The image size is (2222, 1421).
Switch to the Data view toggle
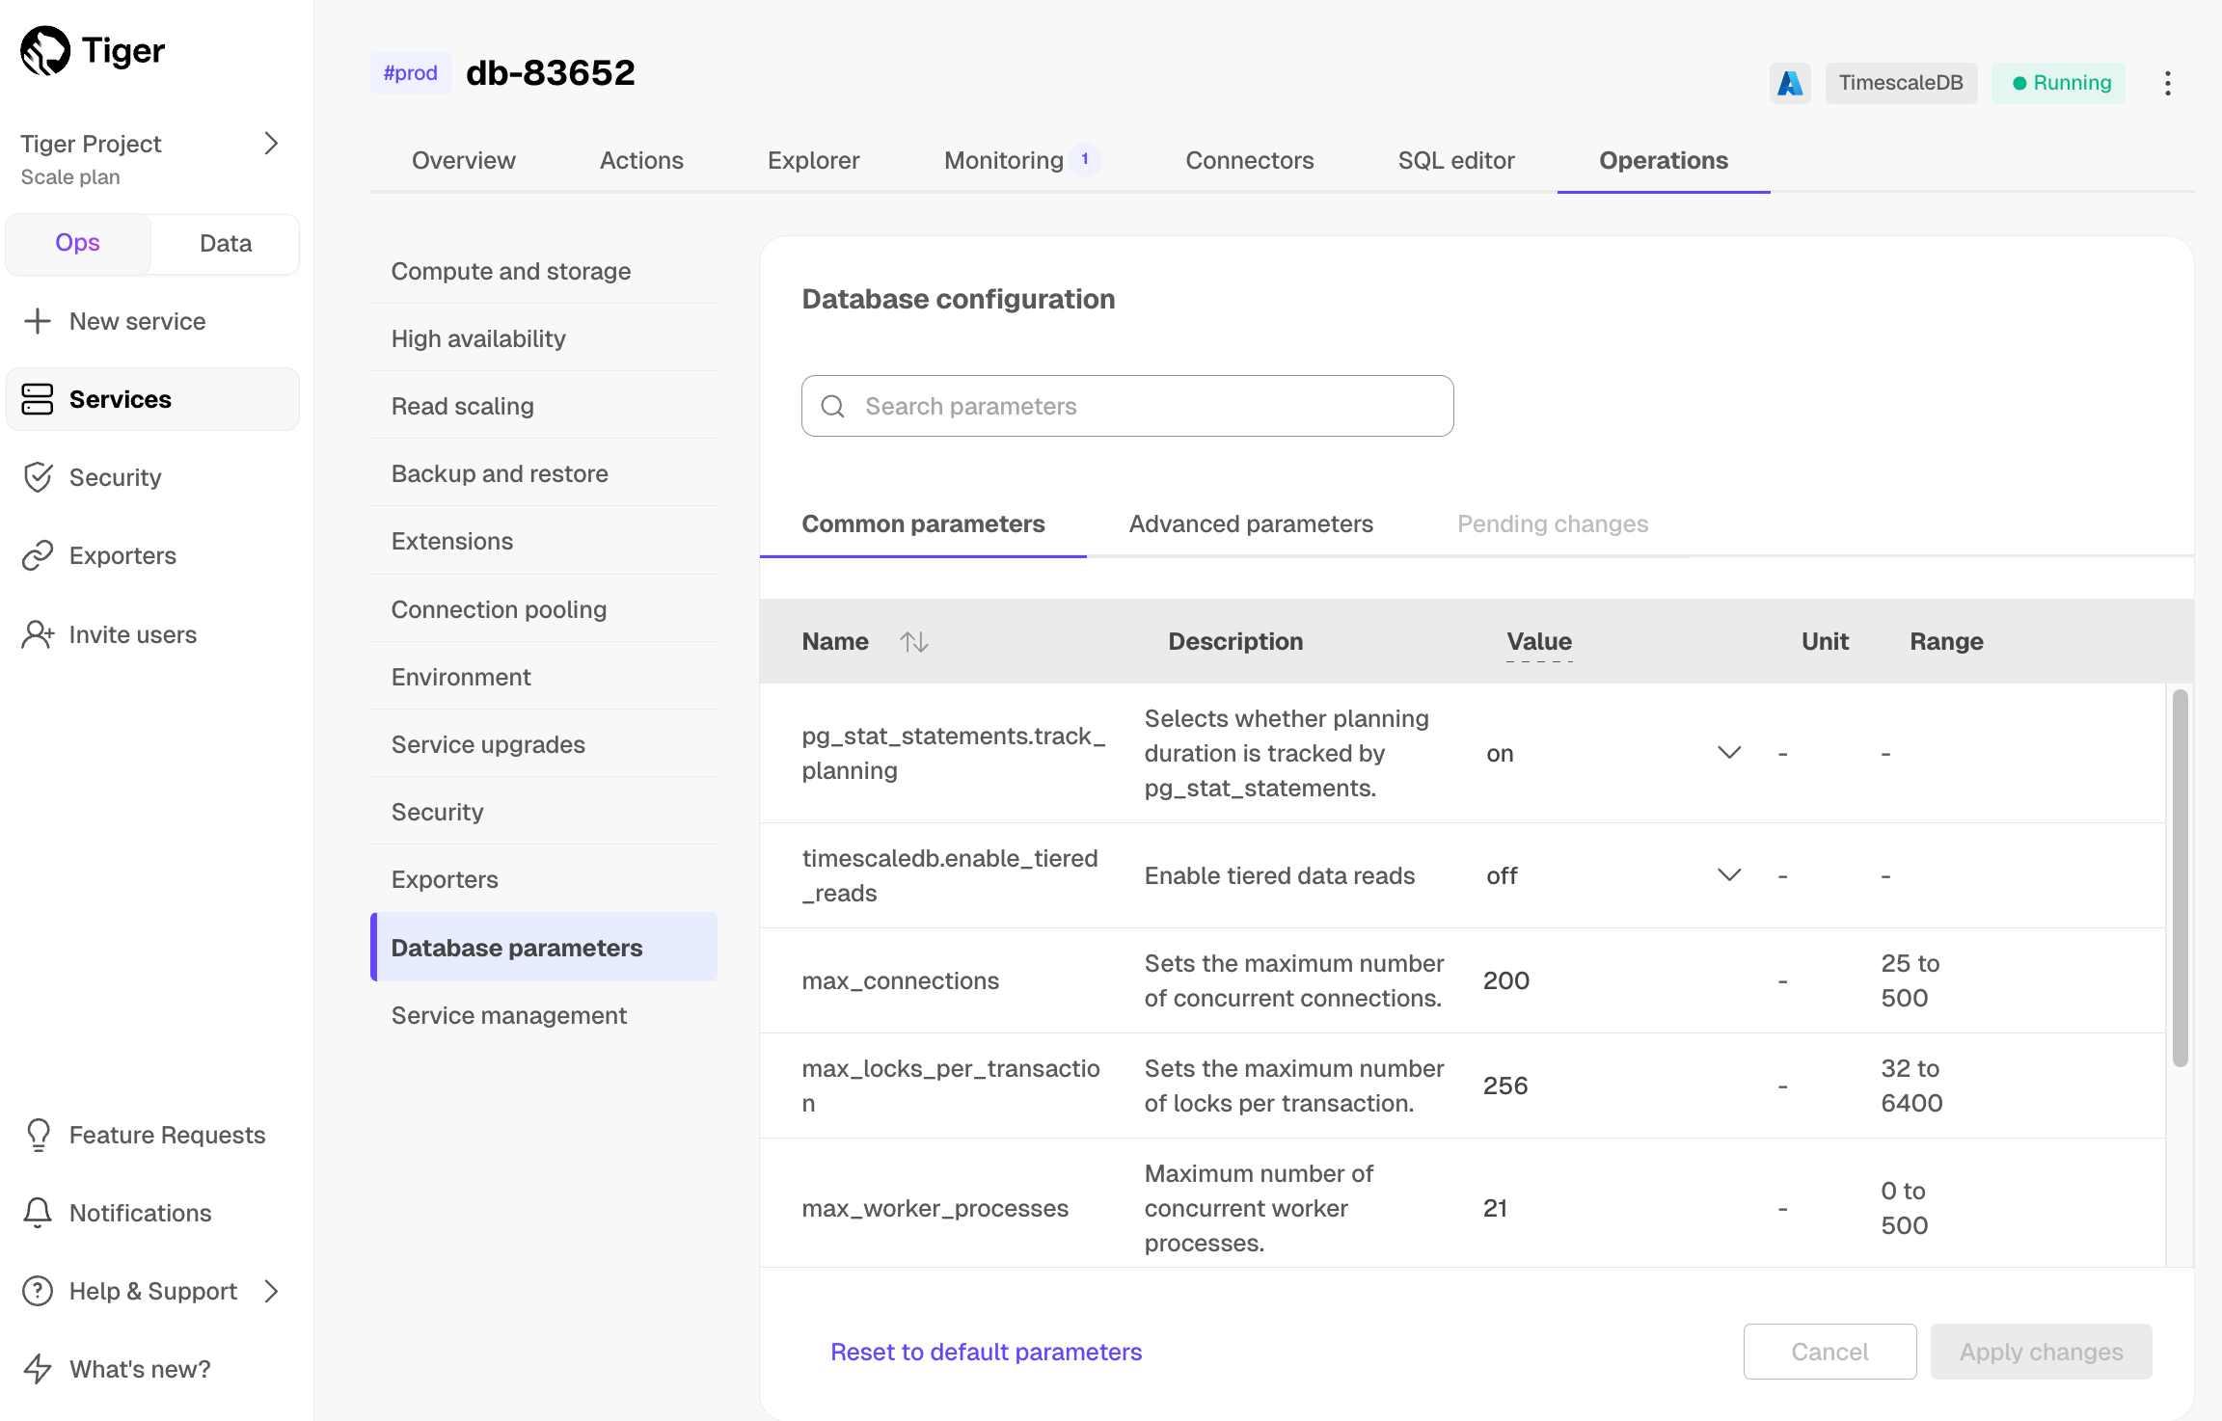click(225, 243)
